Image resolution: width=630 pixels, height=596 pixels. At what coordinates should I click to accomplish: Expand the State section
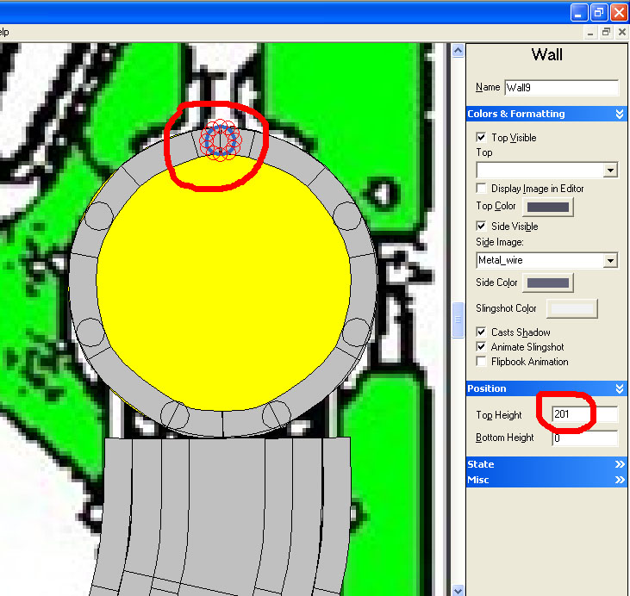[x=619, y=464]
